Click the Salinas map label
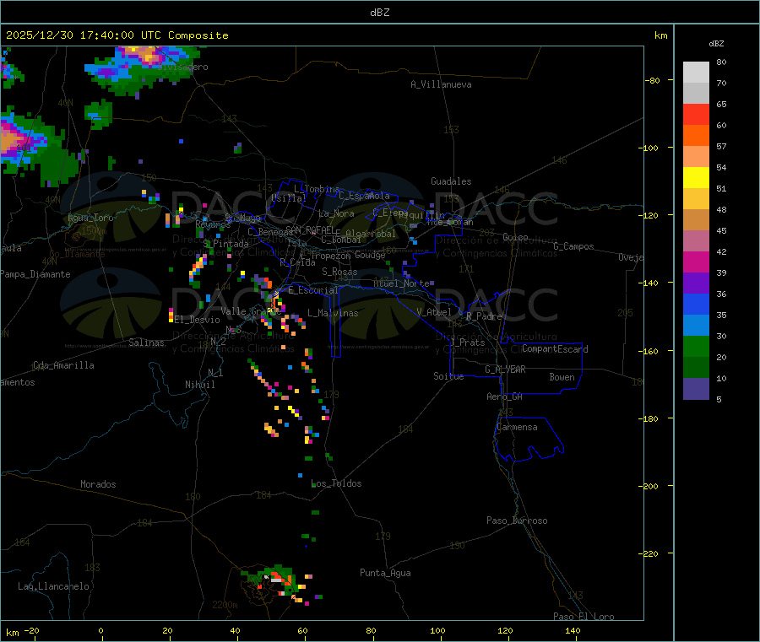This screenshot has width=760, height=642. (146, 343)
